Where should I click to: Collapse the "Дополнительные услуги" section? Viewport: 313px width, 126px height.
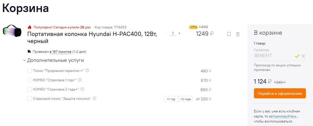[x=24, y=61]
